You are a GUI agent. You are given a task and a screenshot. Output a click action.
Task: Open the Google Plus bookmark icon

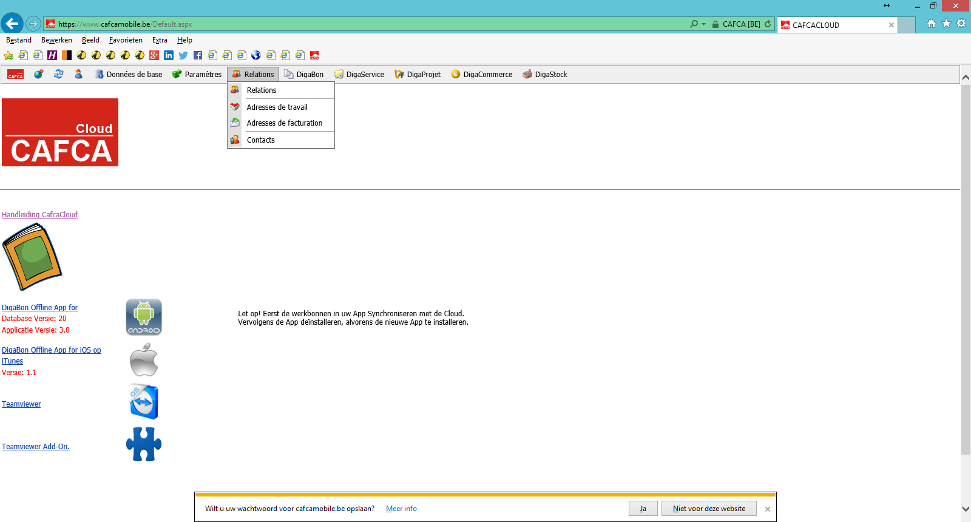[154, 55]
